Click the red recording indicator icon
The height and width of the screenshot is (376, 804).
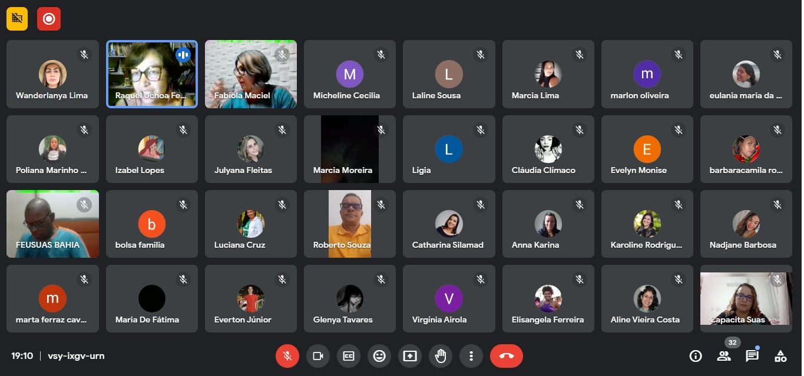[x=49, y=19]
